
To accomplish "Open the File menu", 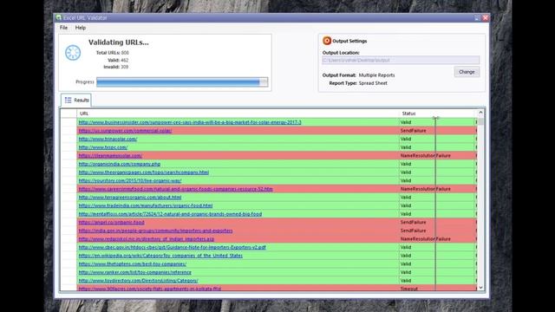I will tap(63, 28).
